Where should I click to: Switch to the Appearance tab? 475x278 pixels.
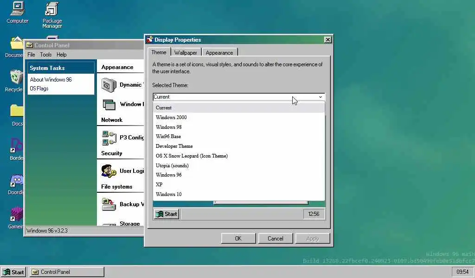(219, 53)
